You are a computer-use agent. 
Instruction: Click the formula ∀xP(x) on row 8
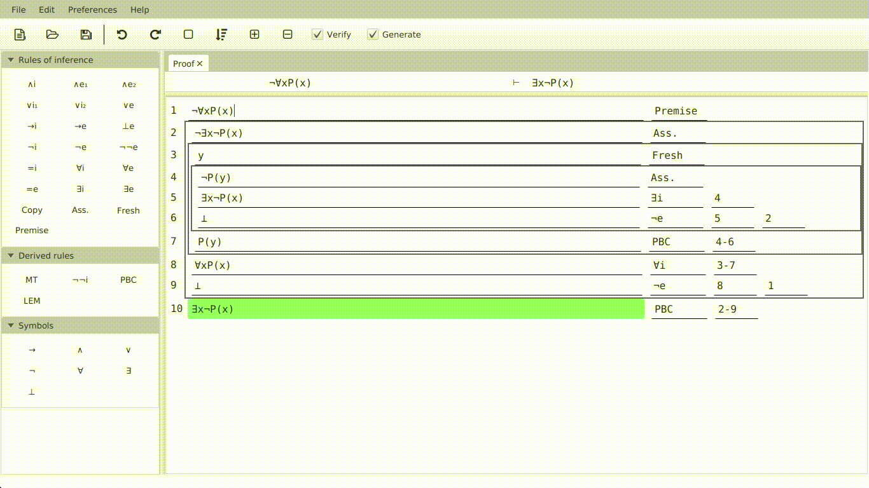coord(417,266)
